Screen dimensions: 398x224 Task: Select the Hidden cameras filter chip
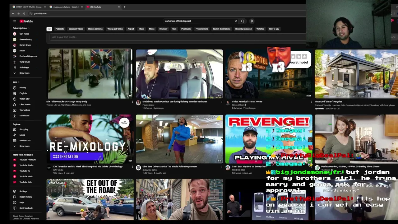(x=95, y=29)
